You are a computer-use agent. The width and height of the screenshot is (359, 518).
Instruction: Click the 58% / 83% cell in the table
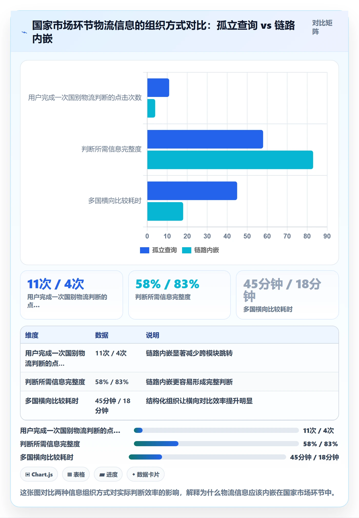click(x=112, y=382)
